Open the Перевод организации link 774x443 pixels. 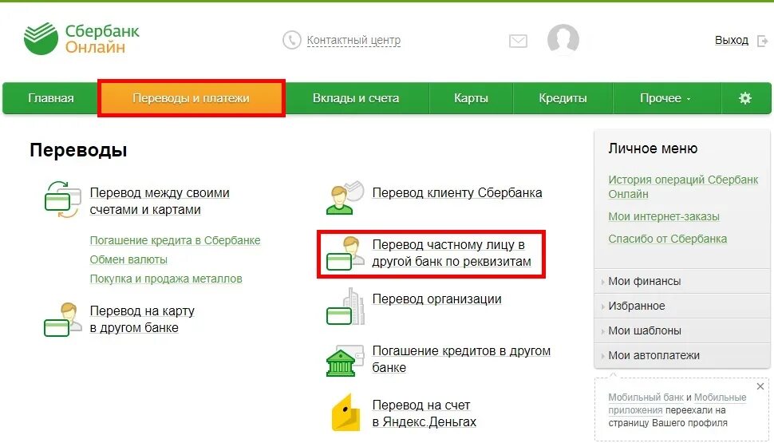436,299
